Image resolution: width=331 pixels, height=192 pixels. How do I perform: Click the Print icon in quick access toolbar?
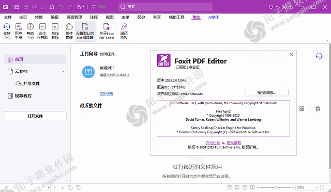(35, 7)
